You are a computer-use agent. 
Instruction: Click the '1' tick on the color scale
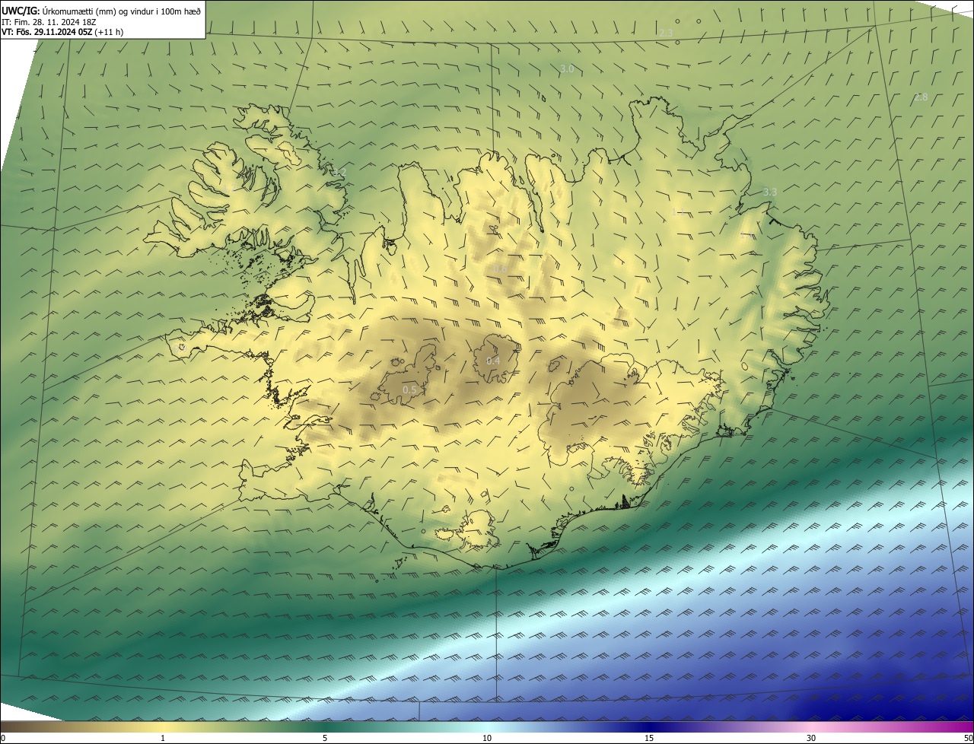tap(163, 738)
